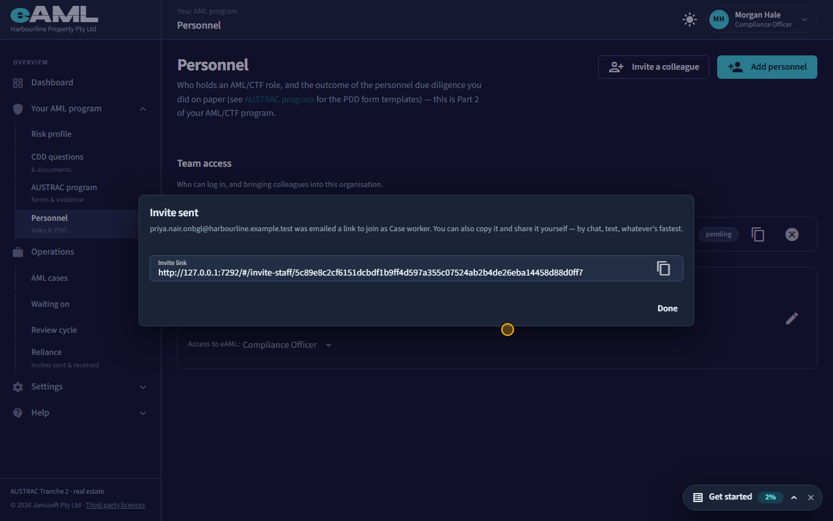Screen dimensions: 833x521
Task: Copy the invite link in the dialog
Action: pyautogui.click(x=663, y=268)
